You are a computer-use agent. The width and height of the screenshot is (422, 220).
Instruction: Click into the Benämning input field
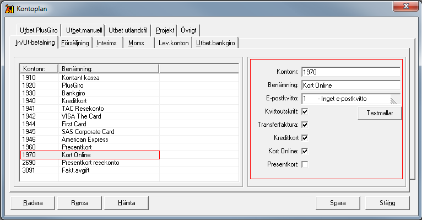pos(351,85)
